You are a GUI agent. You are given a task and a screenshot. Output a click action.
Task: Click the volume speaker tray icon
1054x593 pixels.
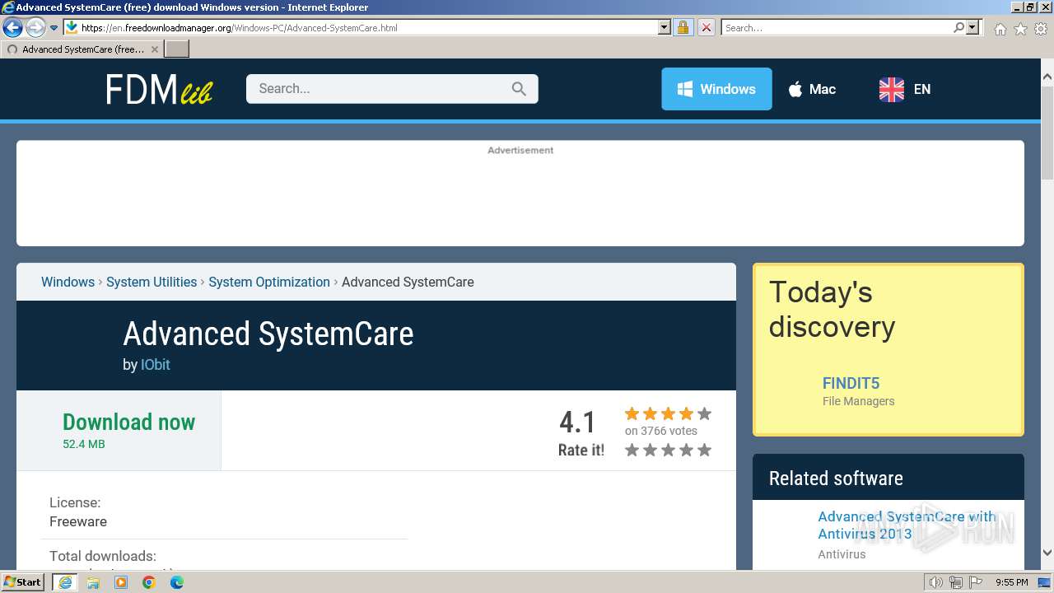coord(937,582)
